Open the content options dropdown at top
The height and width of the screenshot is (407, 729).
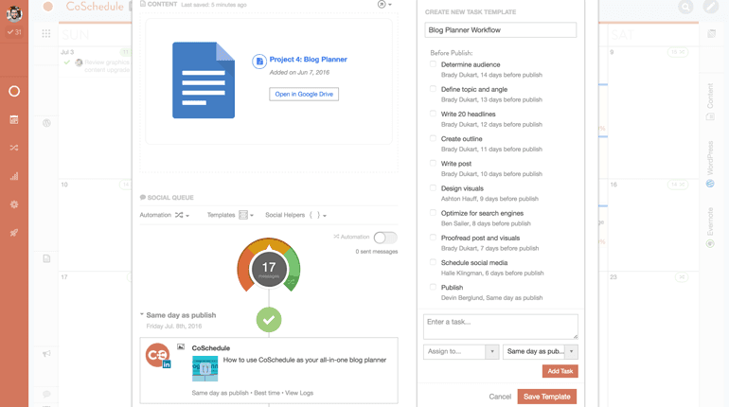click(384, 4)
